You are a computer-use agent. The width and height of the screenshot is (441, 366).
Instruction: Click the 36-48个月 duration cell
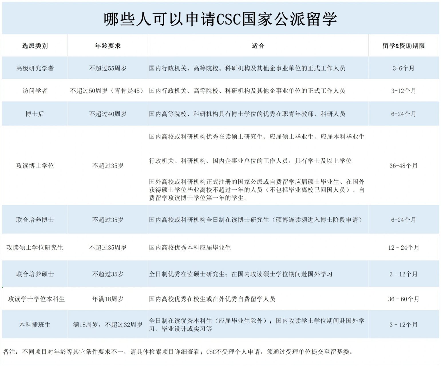point(404,166)
